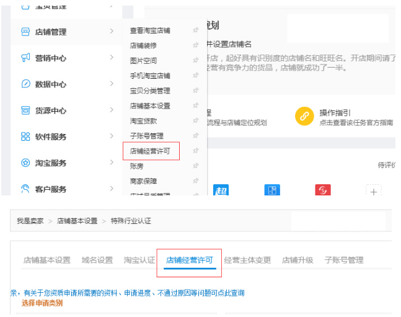Expand 货源中心 menu arrow
Viewport: 401px width, 317px height.
112,110
